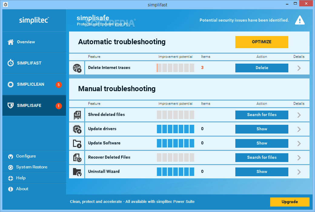The width and height of the screenshot is (315, 212).
Task: Click the About info icon
Action: coord(11,189)
